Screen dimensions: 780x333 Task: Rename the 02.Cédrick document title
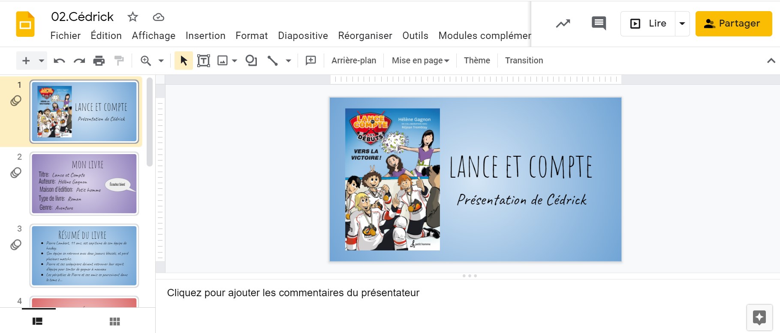[82, 17]
